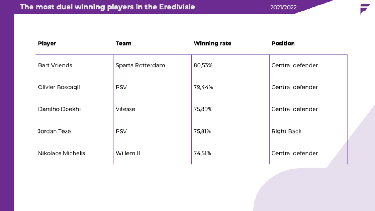Select the Vitesse team cell
This screenshot has width=375, height=211.
(x=125, y=109)
